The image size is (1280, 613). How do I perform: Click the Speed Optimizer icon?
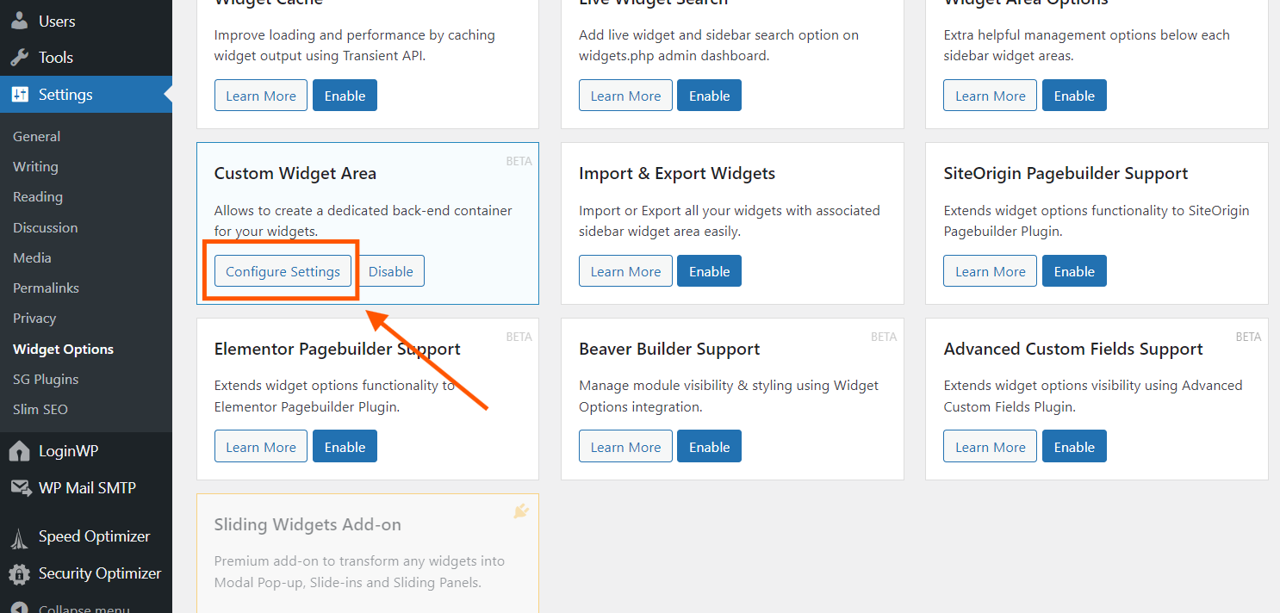tap(20, 537)
